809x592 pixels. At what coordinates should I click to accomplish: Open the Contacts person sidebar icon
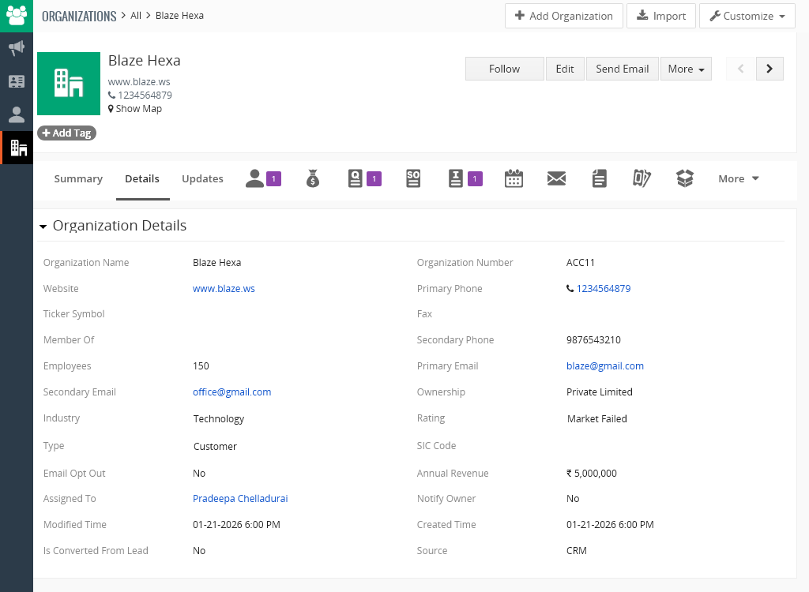coord(17,114)
